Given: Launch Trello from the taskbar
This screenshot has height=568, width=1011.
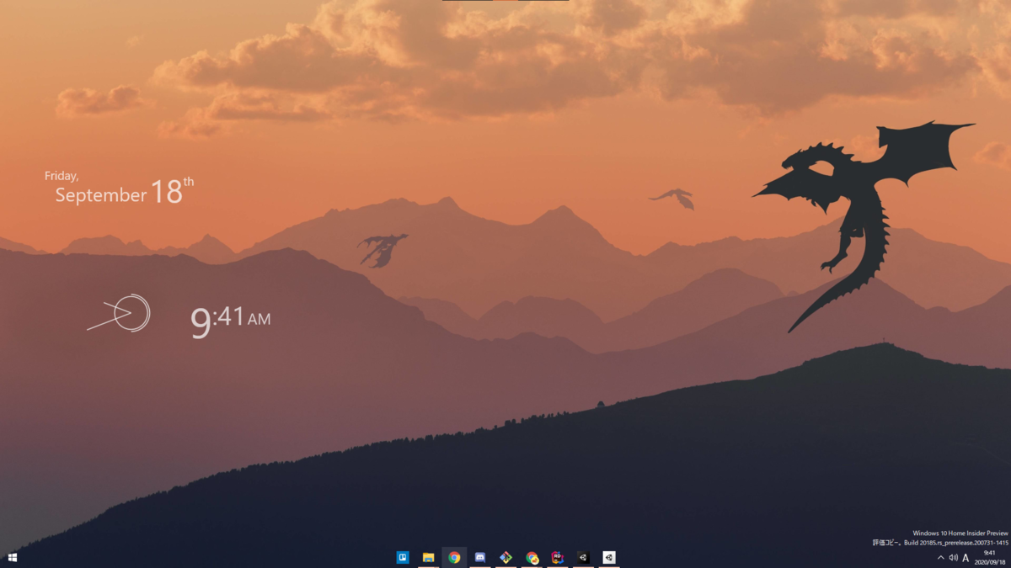Looking at the screenshot, I should (x=403, y=557).
